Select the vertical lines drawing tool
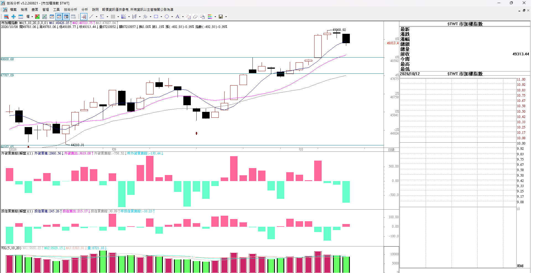The width and height of the screenshot is (534, 273). (113, 17)
